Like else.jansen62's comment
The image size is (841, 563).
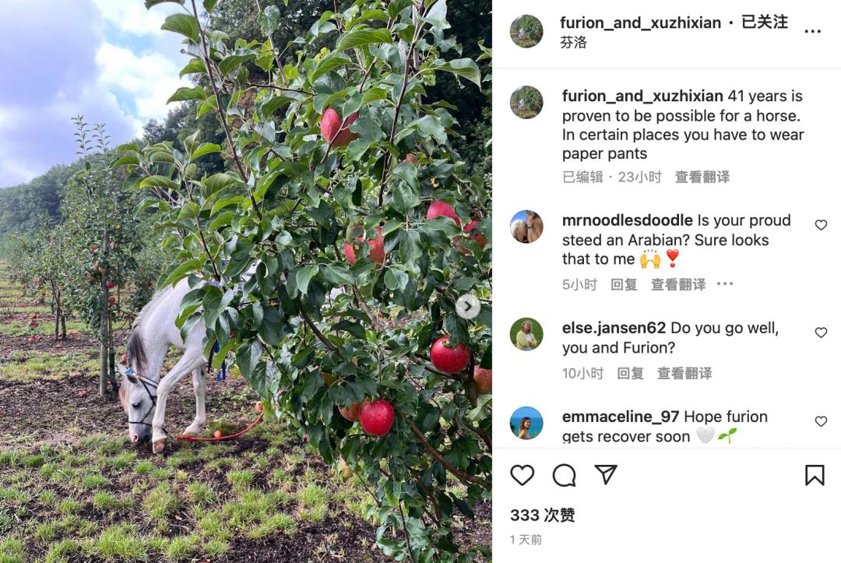(x=821, y=333)
